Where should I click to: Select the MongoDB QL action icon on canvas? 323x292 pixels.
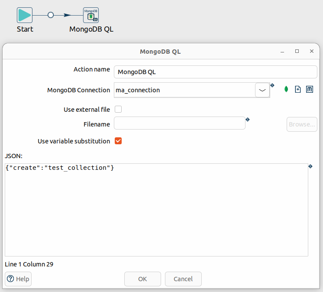click(91, 15)
